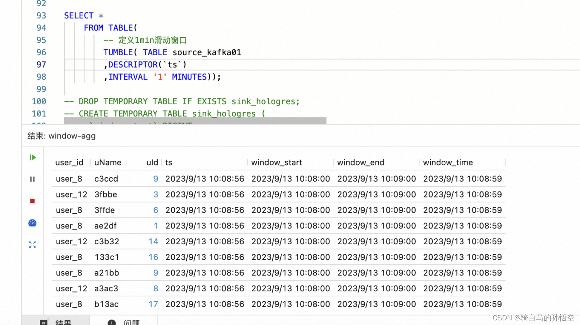Image resolution: width=580 pixels, height=325 pixels.
Task: Select the cell containing a3ac3
Action: (106, 288)
